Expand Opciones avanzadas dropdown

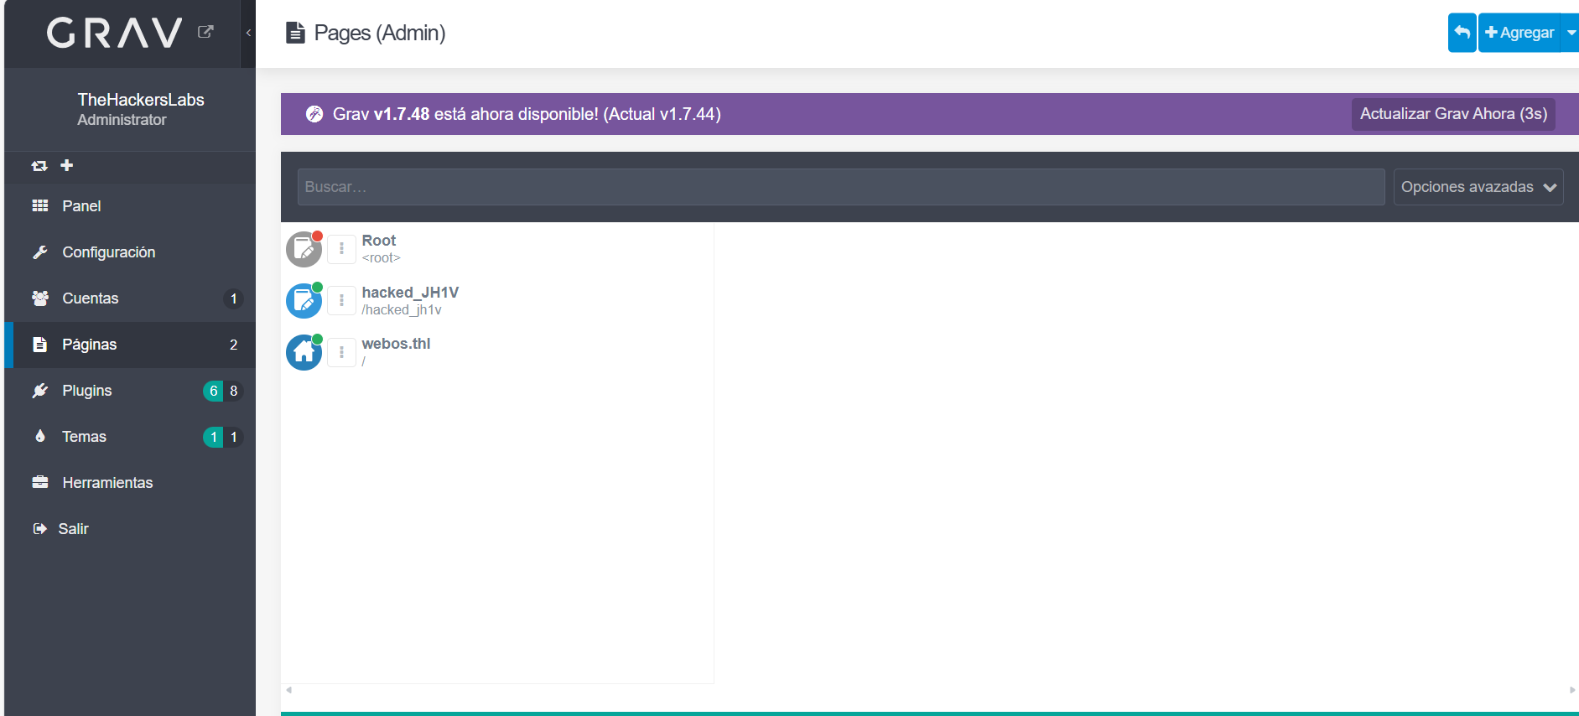pyautogui.click(x=1478, y=187)
